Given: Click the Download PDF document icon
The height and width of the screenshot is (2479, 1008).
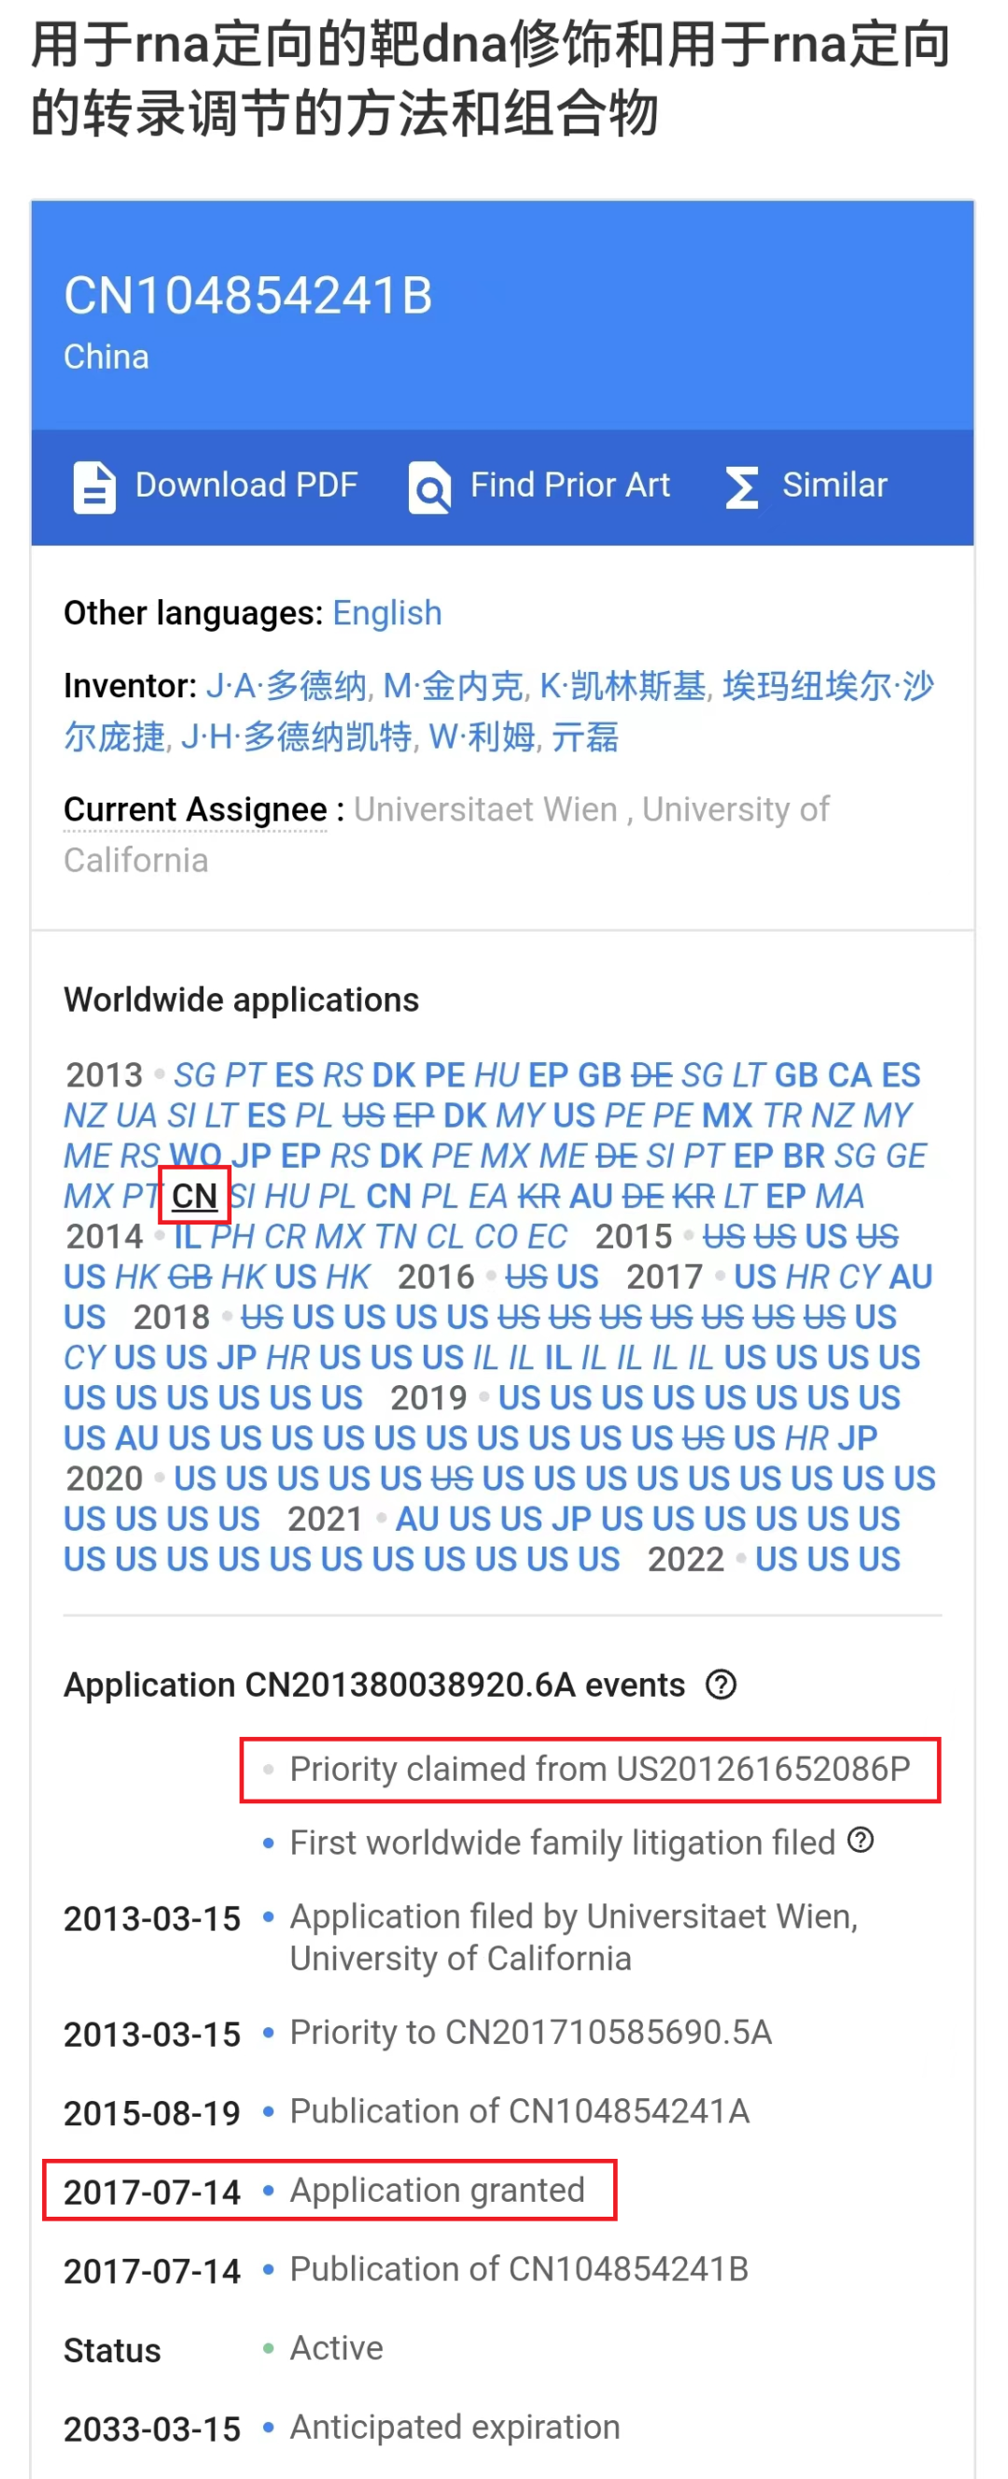Looking at the screenshot, I should point(94,487).
